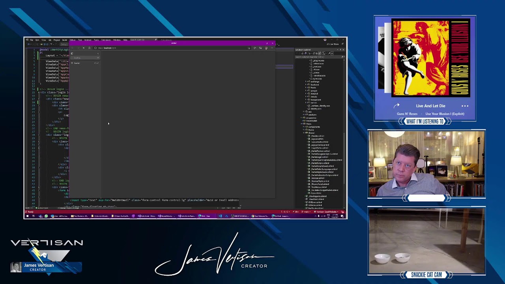Click three-dots menu in music widget
This screenshot has width=505, height=284.
coord(465,106)
